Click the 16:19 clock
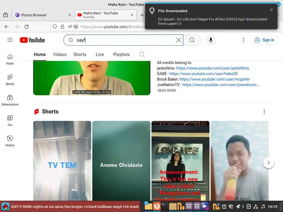The image size is (283, 212). [x=272, y=206]
